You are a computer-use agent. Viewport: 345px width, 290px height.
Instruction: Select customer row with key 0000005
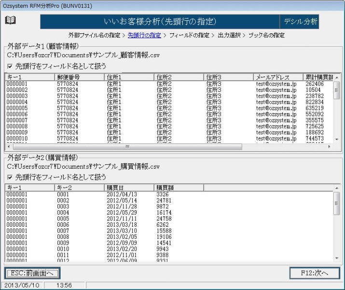17,108
